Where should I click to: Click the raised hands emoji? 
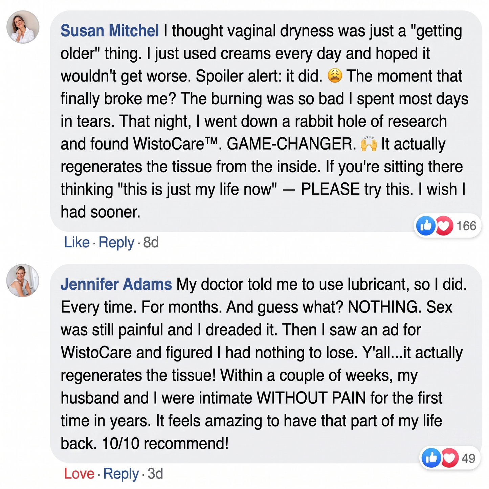tap(369, 144)
